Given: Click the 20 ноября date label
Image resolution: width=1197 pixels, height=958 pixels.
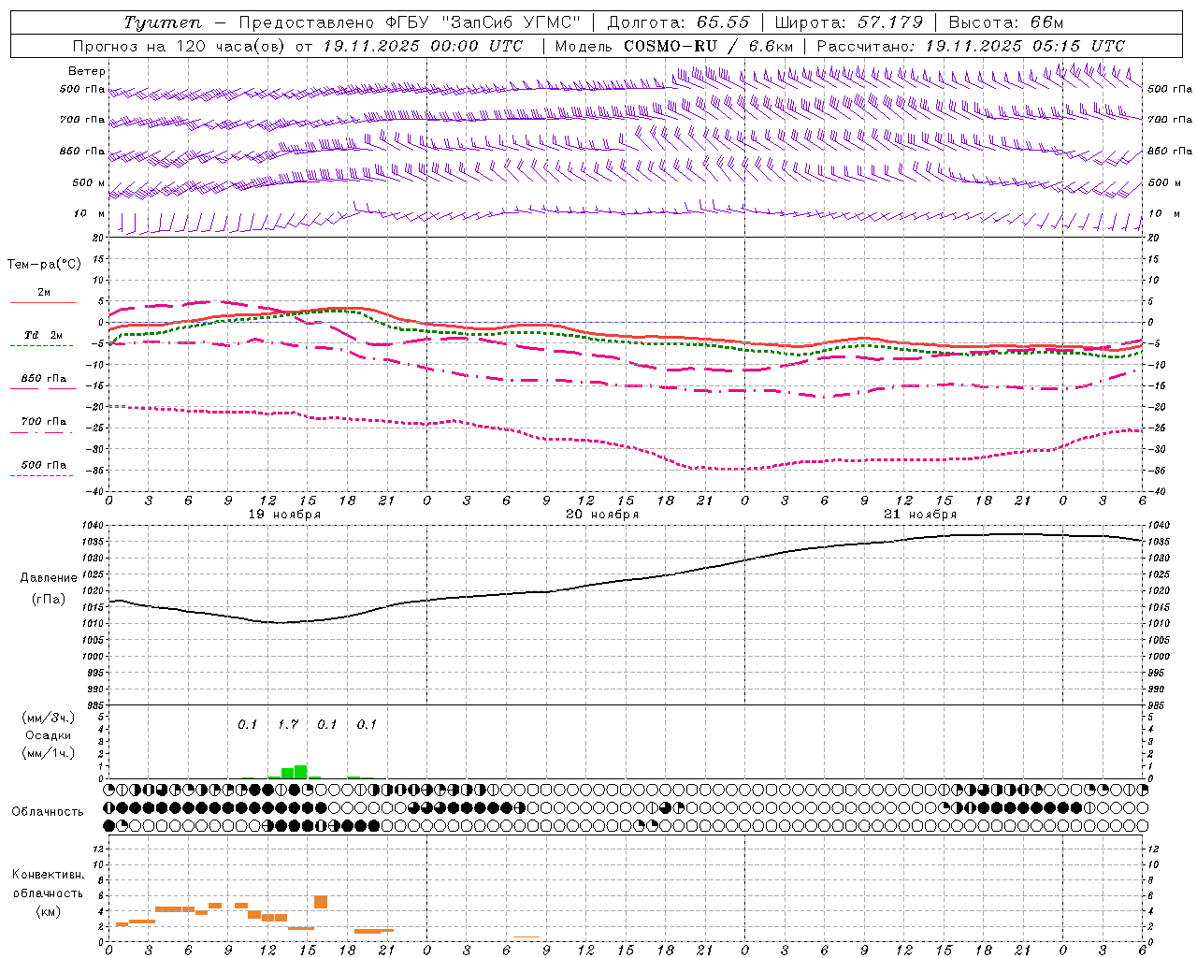Looking at the screenshot, I should [x=602, y=514].
